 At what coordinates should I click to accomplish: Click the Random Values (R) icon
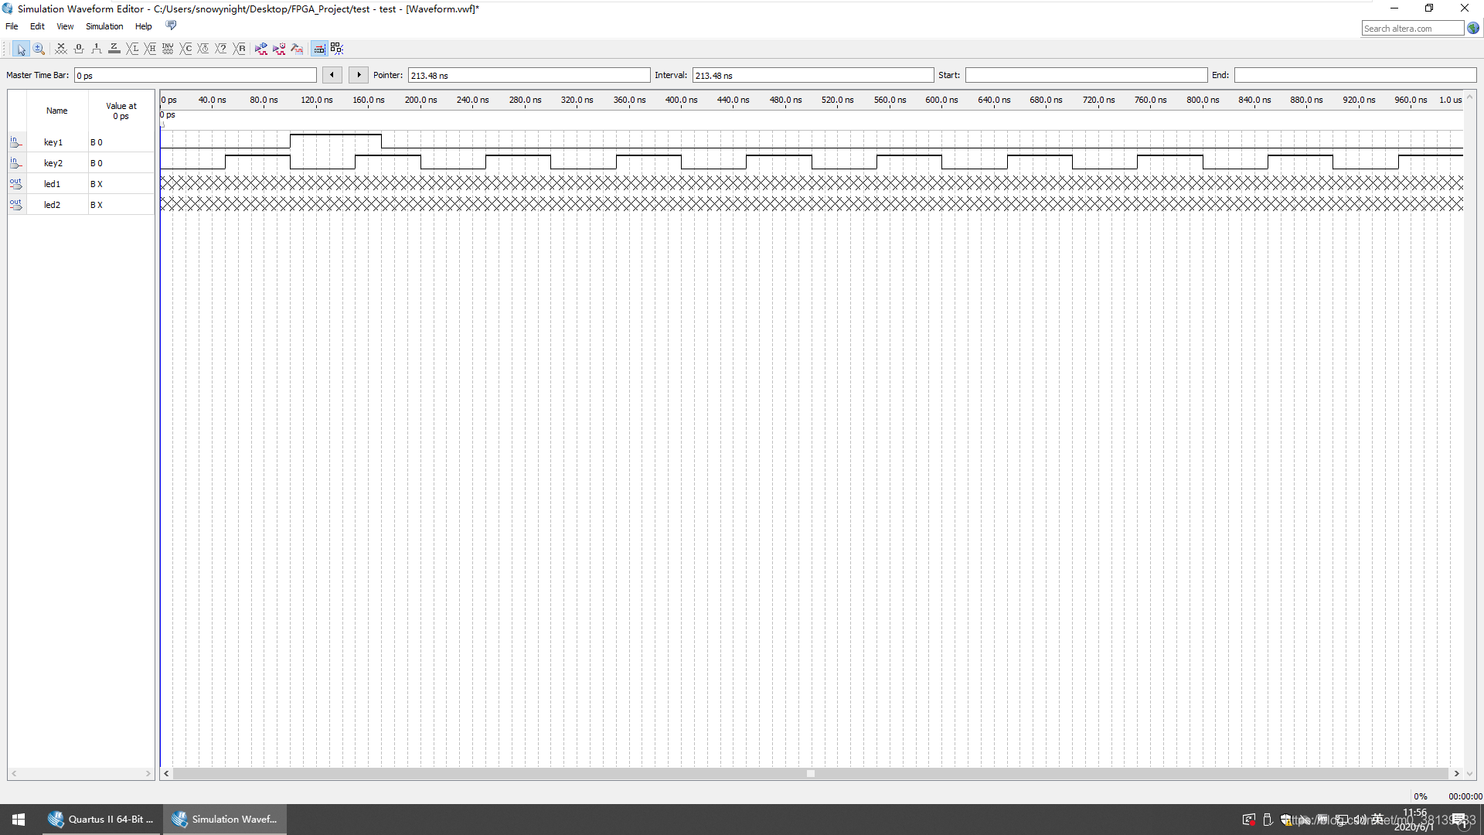pos(240,49)
